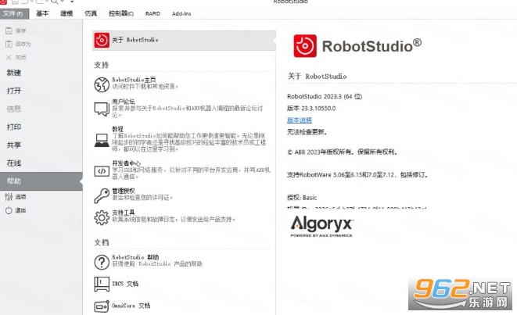Click the globe icon for RobotStudio主页

click(102, 84)
